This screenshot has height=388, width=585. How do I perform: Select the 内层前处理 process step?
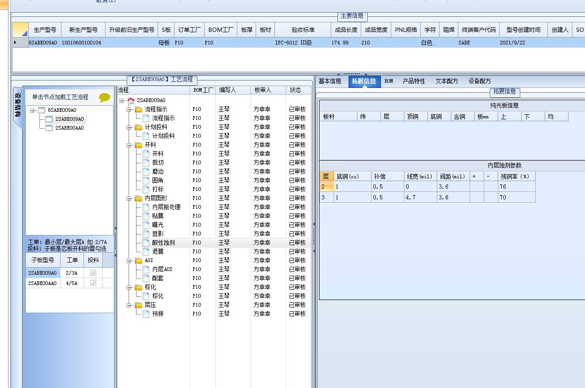166,207
